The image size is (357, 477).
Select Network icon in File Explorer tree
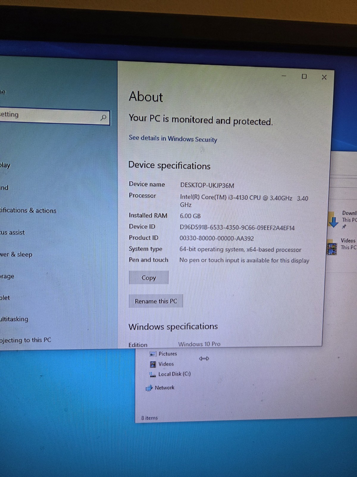149,388
